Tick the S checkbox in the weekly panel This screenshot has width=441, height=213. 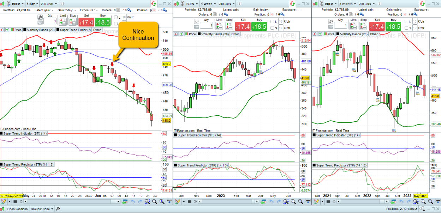(272, 28)
